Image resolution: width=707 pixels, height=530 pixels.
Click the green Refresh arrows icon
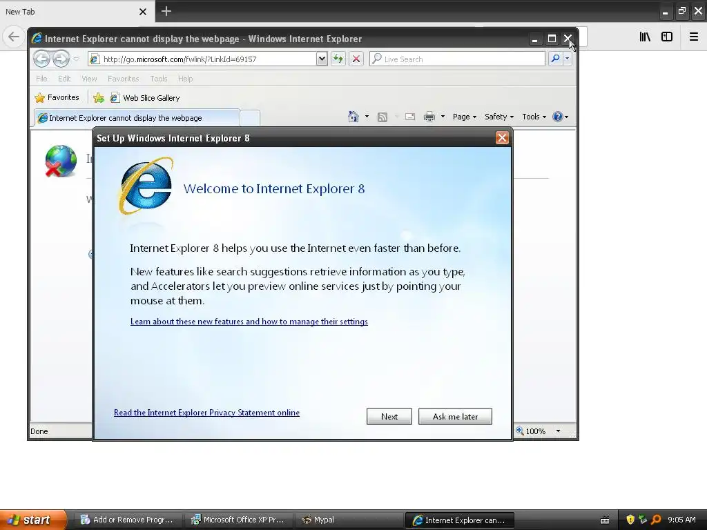[x=338, y=59]
